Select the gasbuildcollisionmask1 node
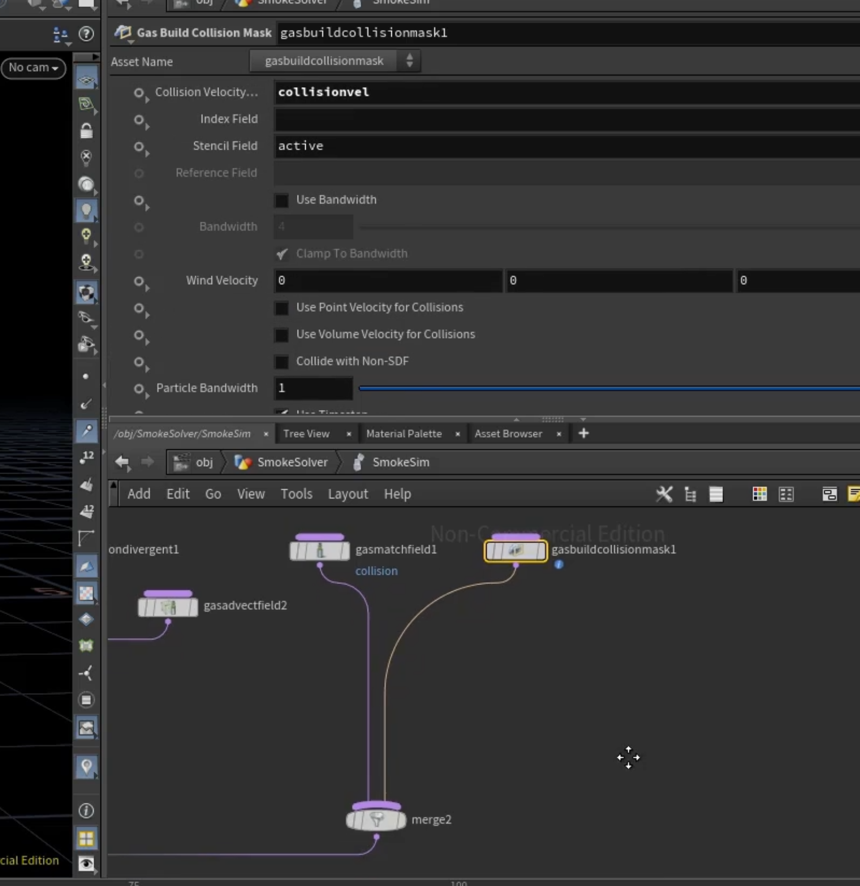This screenshot has width=860, height=886. point(516,551)
